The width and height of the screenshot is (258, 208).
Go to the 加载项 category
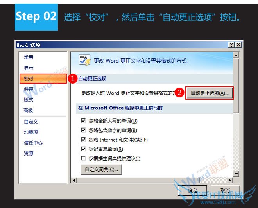pyautogui.click(x=31, y=132)
